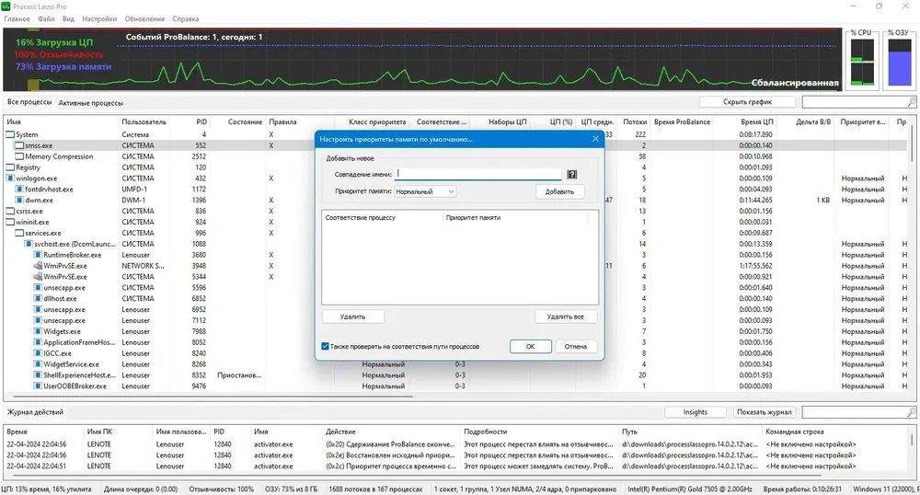Click the UserOOBEBroker.exe process icon

click(38, 386)
